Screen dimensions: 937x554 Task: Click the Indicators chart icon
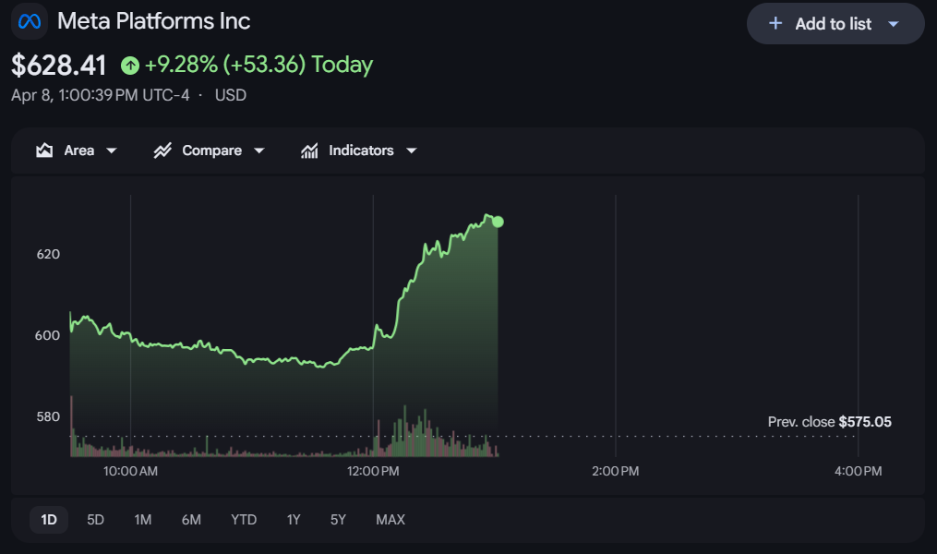310,151
